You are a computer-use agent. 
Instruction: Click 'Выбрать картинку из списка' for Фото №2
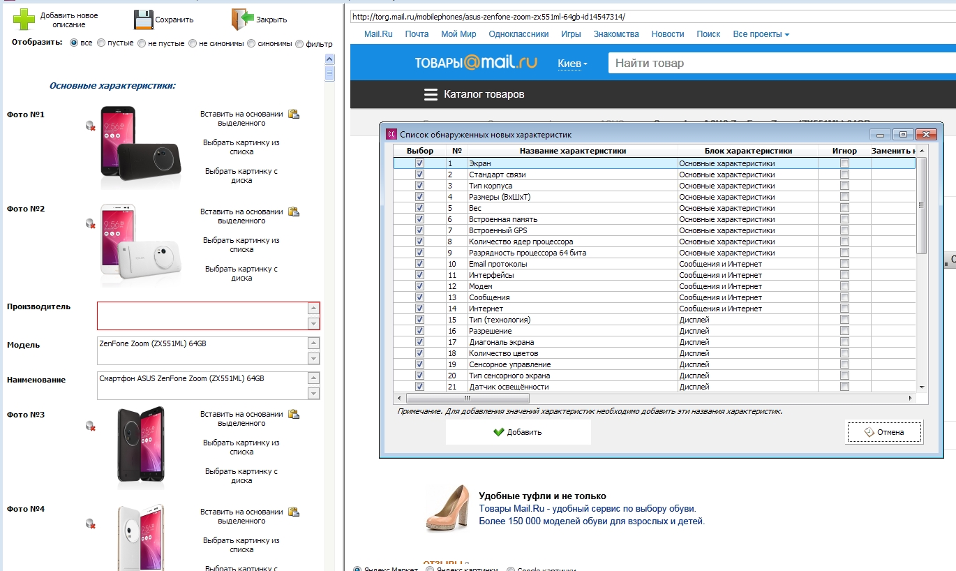point(241,245)
